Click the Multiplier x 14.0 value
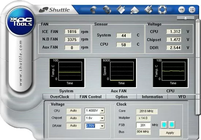Image resolution: width=201 pixels, height=140 pixels. [x=143, y=118]
